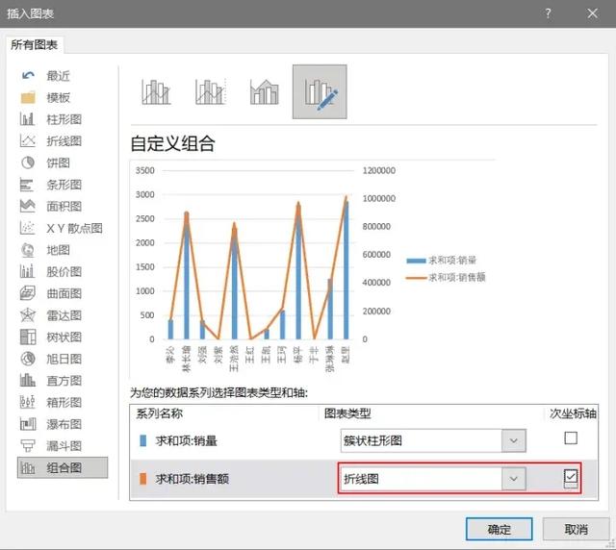Choose the histogram (直方图) icon
Image resolution: width=616 pixels, height=550 pixels.
[x=28, y=380]
